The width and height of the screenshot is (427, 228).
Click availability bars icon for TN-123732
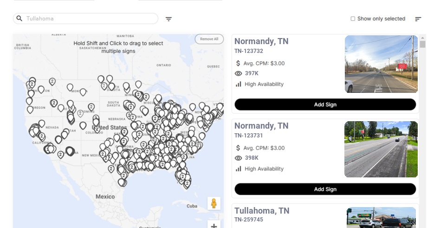[x=239, y=84]
